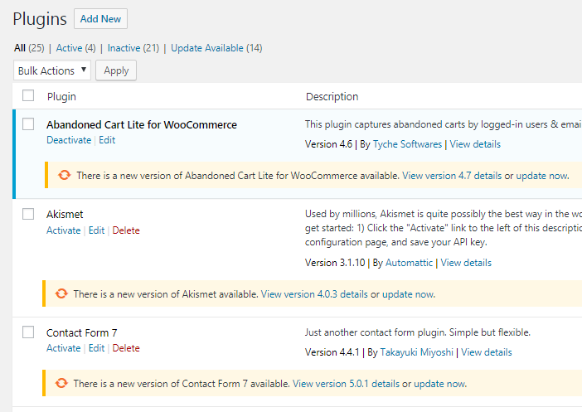Sort by clicking the Plugin column header
Screen dimensions: 582x412
(61, 96)
